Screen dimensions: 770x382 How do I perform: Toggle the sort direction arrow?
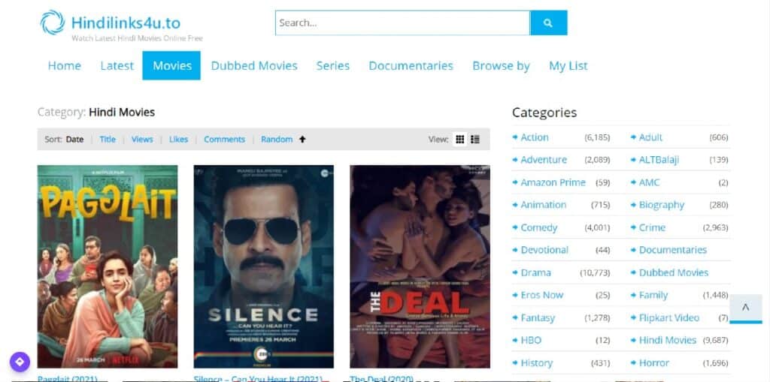(302, 140)
